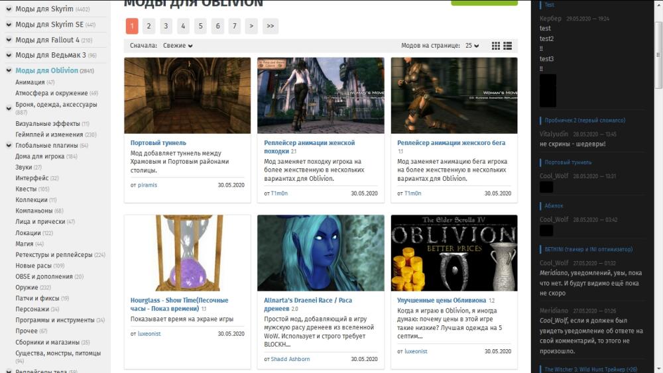Open Draenei Race mod thumbnail
Screen dimensions: 663x373
(x=320, y=252)
